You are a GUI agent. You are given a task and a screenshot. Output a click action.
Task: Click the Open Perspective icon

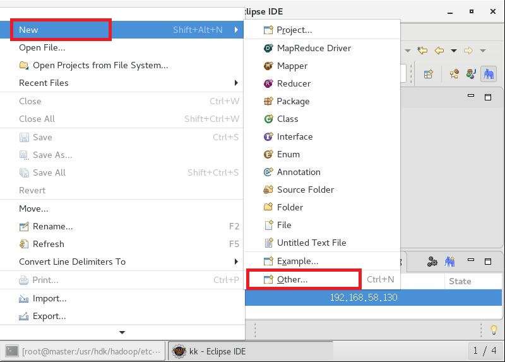tap(429, 75)
